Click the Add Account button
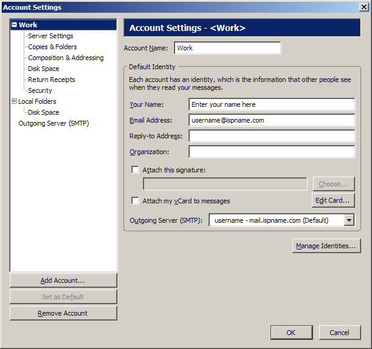Viewport: 372px width, 349px height. (63, 280)
